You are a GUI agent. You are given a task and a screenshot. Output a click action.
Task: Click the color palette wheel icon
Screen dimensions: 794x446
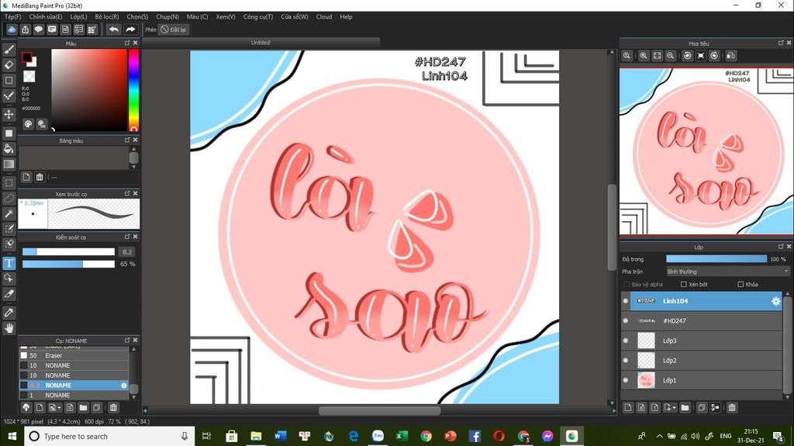pos(29,123)
